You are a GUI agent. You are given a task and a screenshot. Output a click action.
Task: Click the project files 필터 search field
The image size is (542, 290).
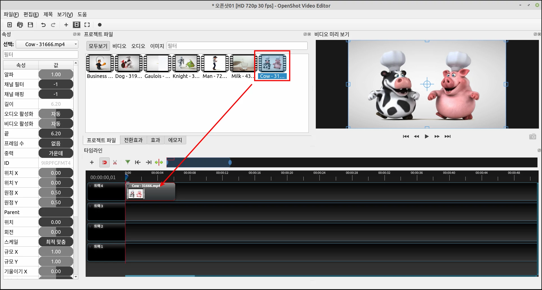(x=237, y=46)
